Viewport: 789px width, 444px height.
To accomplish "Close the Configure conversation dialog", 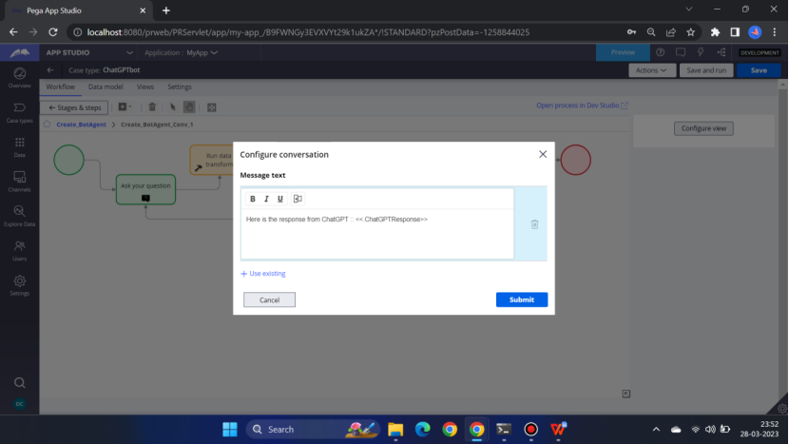I will pos(543,155).
